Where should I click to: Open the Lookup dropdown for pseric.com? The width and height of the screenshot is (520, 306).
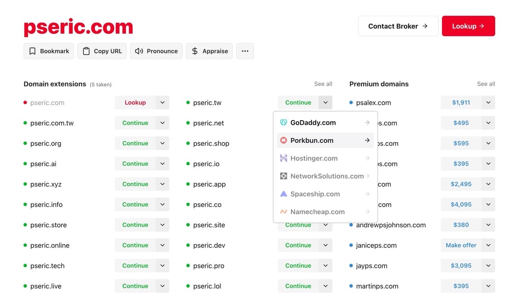tap(162, 102)
